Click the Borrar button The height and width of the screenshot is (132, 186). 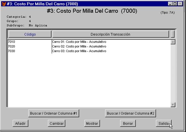(128, 123)
